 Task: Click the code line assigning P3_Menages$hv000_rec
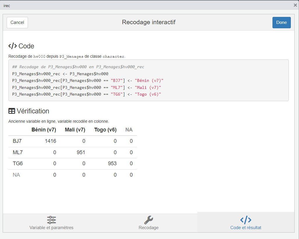pyautogui.click(x=60, y=74)
